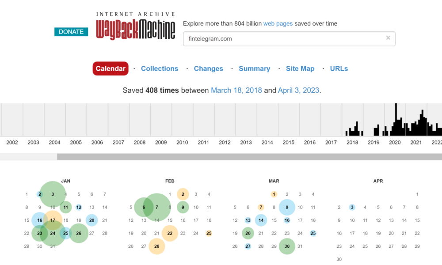442x265 pixels.
Task: Select year 2020 on the timeline
Action: 395,142
